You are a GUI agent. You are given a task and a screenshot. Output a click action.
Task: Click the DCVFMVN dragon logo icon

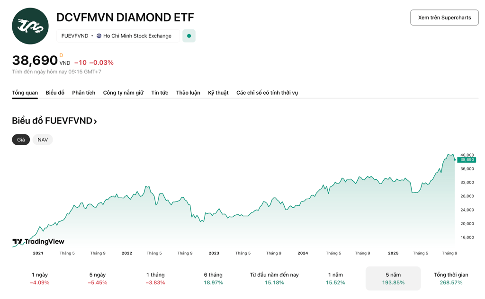pyautogui.click(x=30, y=26)
